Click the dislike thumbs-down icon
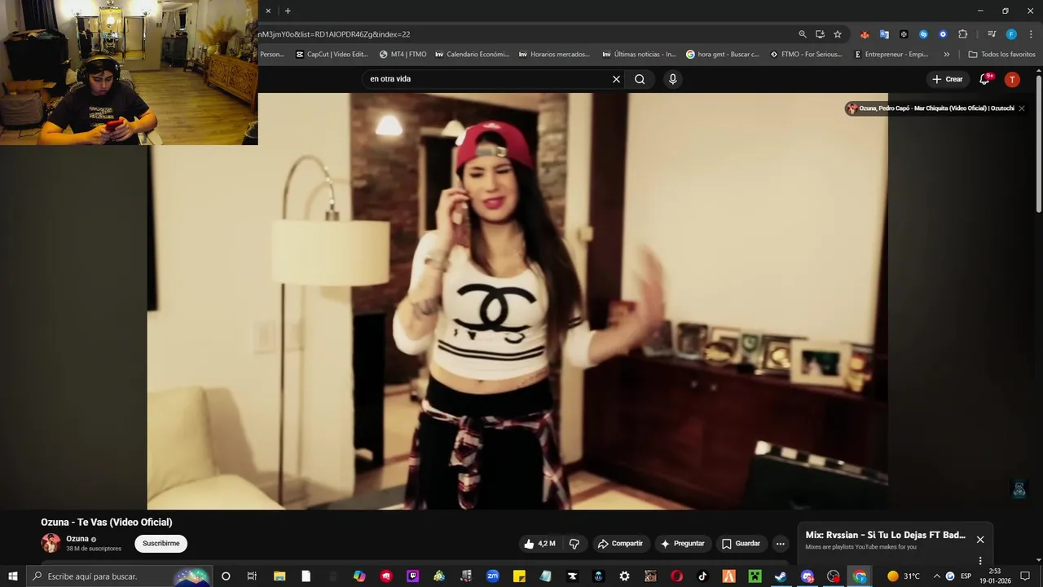Image resolution: width=1043 pixels, height=587 pixels. click(x=574, y=544)
